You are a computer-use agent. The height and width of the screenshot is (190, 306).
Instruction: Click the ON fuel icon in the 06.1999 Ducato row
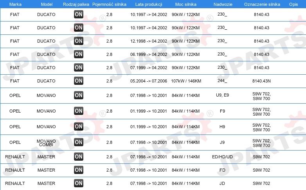pyautogui.click(x=79, y=54)
